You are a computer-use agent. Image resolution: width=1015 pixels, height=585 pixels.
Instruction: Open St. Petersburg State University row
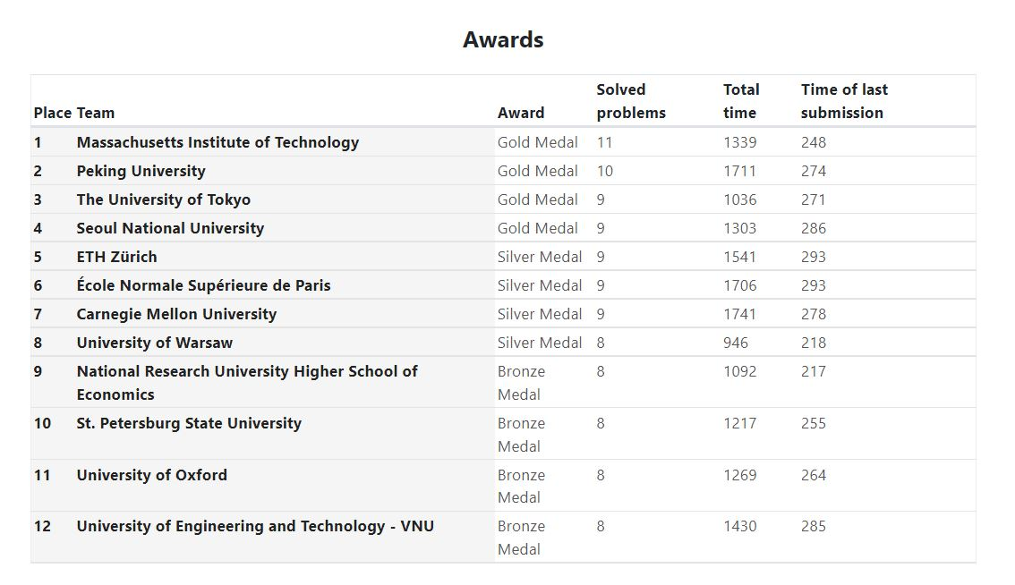click(503, 434)
